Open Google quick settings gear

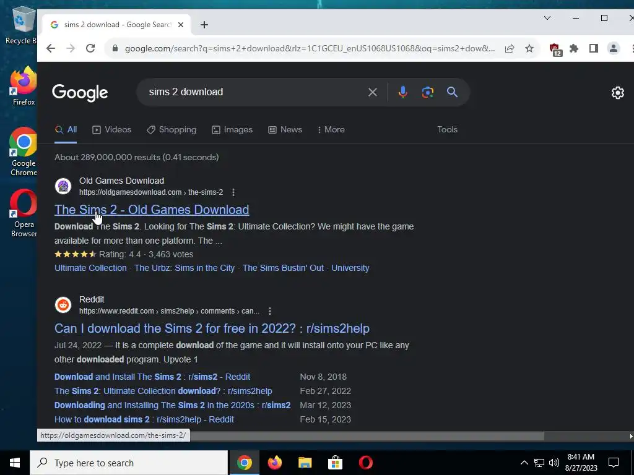tap(617, 93)
